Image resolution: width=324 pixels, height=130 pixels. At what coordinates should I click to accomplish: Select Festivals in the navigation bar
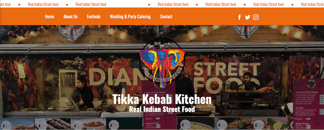click(94, 17)
